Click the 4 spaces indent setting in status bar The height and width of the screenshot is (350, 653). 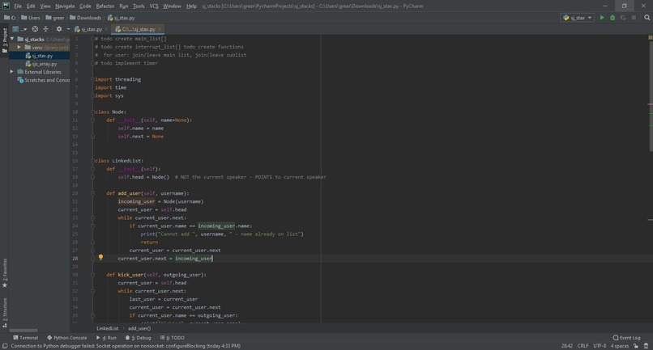pos(620,346)
